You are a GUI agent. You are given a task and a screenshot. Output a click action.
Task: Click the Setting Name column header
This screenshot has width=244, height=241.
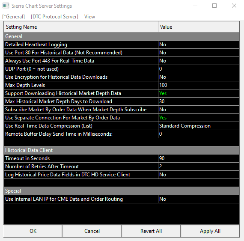pos(81,27)
